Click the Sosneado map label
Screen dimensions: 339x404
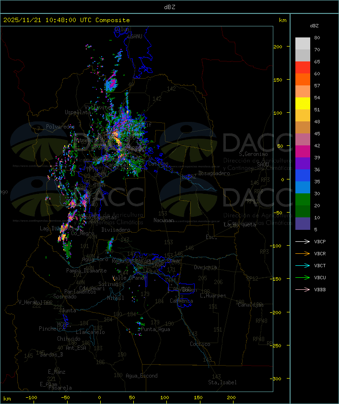pyautogui.click(x=65, y=297)
